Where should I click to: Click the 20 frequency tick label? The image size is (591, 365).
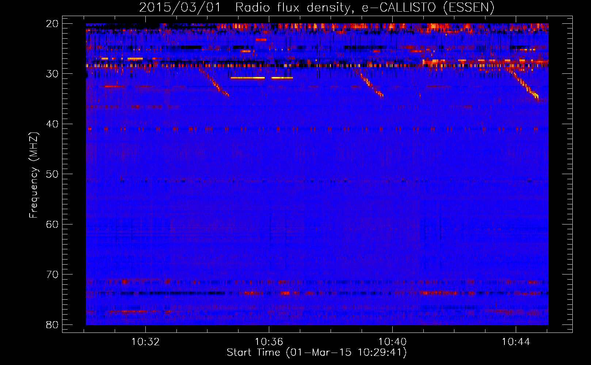click(52, 24)
